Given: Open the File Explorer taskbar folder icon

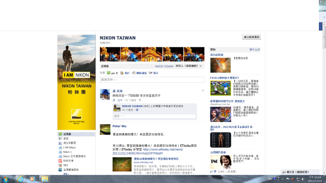Looking at the screenshot, I should tap(44, 179).
